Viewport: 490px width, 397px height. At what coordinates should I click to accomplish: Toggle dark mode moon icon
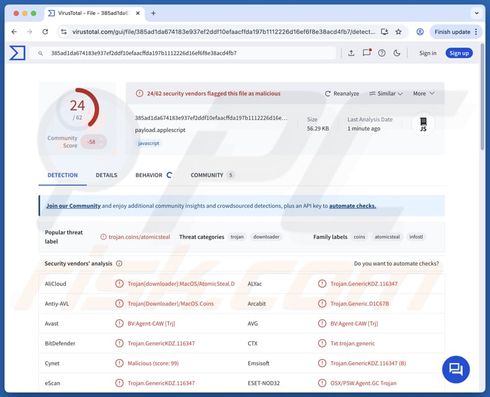(397, 53)
